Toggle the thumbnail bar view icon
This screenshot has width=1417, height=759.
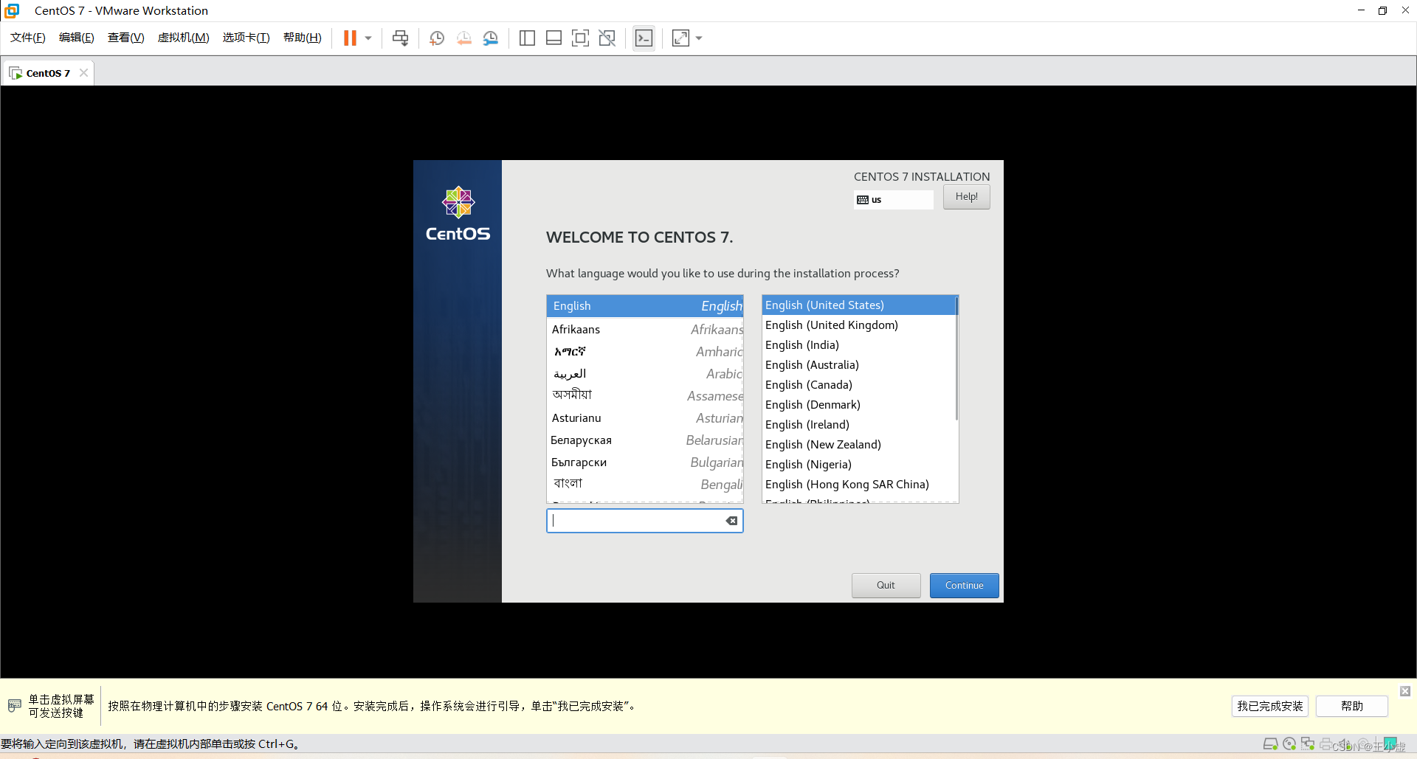coord(554,38)
